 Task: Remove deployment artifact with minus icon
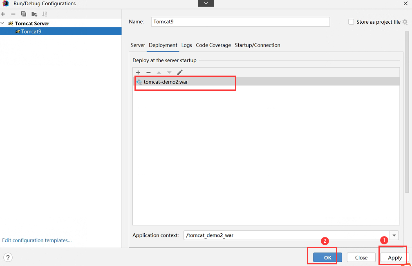(x=148, y=72)
